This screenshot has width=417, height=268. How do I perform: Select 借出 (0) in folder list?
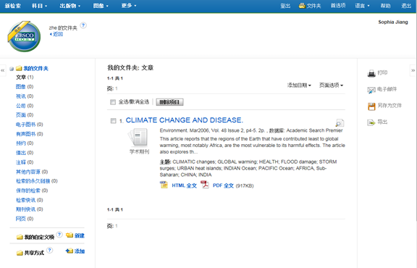(25, 153)
